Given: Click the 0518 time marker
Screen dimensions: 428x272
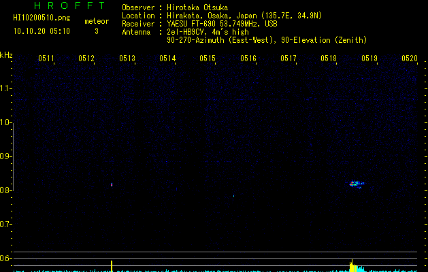Looking at the screenshot, I should [329, 58].
